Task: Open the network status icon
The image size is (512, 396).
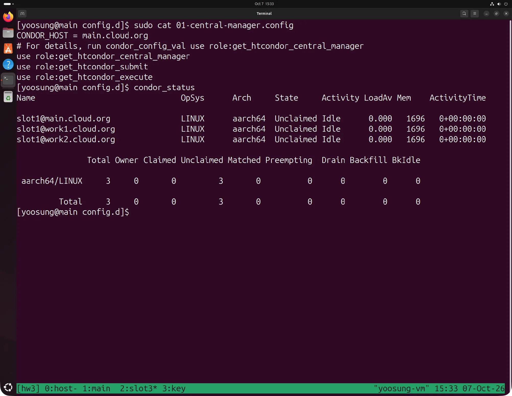Action: 492,4
